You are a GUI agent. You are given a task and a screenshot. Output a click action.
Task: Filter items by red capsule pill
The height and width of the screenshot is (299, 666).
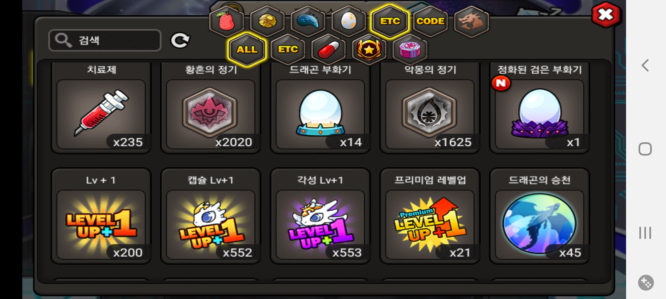pos(329,50)
